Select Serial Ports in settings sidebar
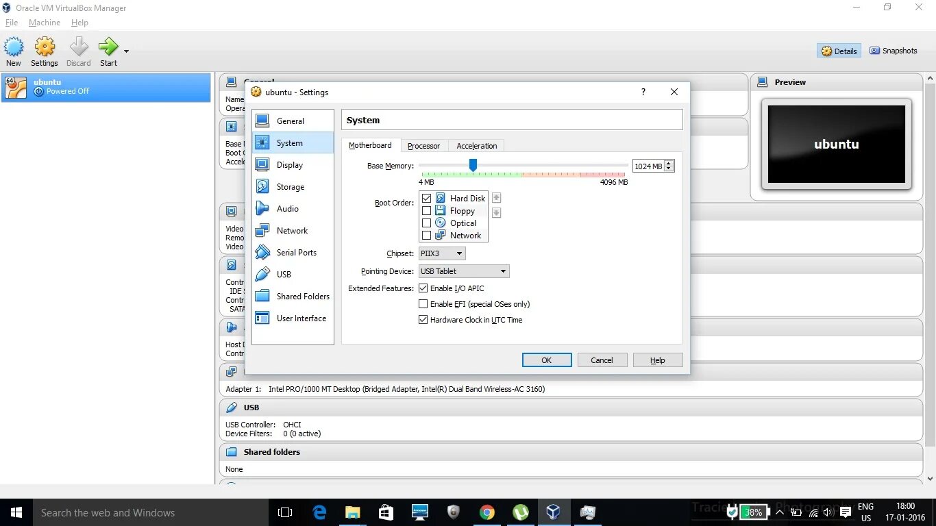 [293, 253]
